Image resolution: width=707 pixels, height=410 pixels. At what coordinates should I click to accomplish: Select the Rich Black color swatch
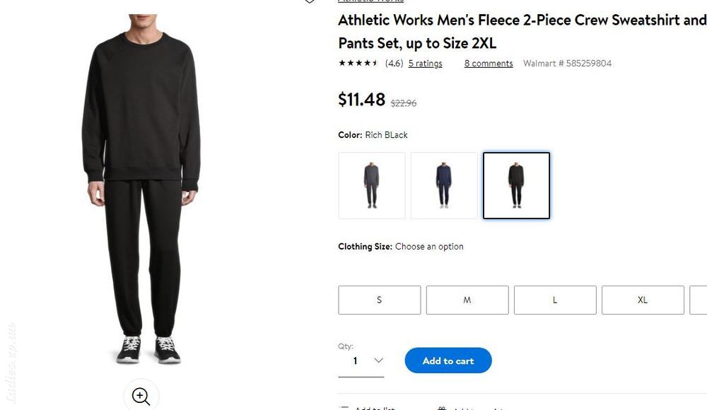pyautogui.click(x=516, y=185)
